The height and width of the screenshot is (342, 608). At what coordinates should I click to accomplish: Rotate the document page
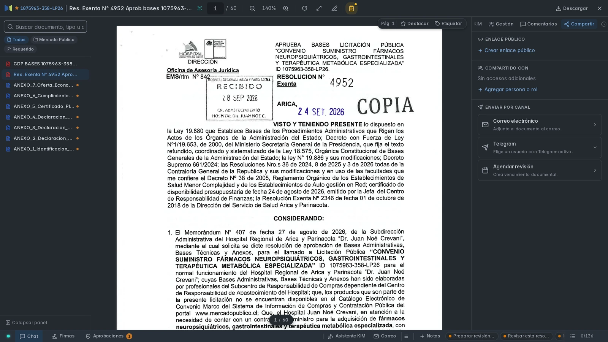click(304, 8)
